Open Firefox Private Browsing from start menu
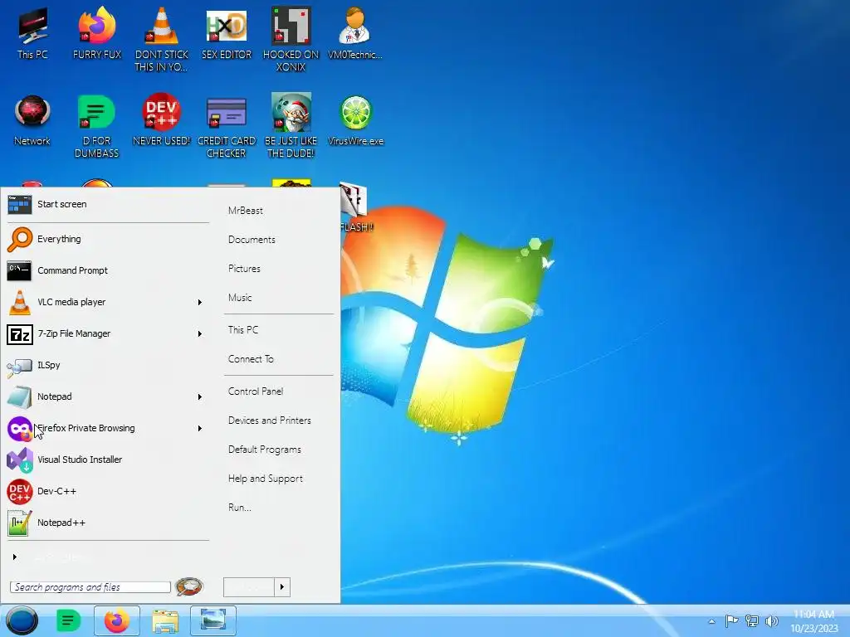Viewport: 850px width, 637px height. (107, 428)
